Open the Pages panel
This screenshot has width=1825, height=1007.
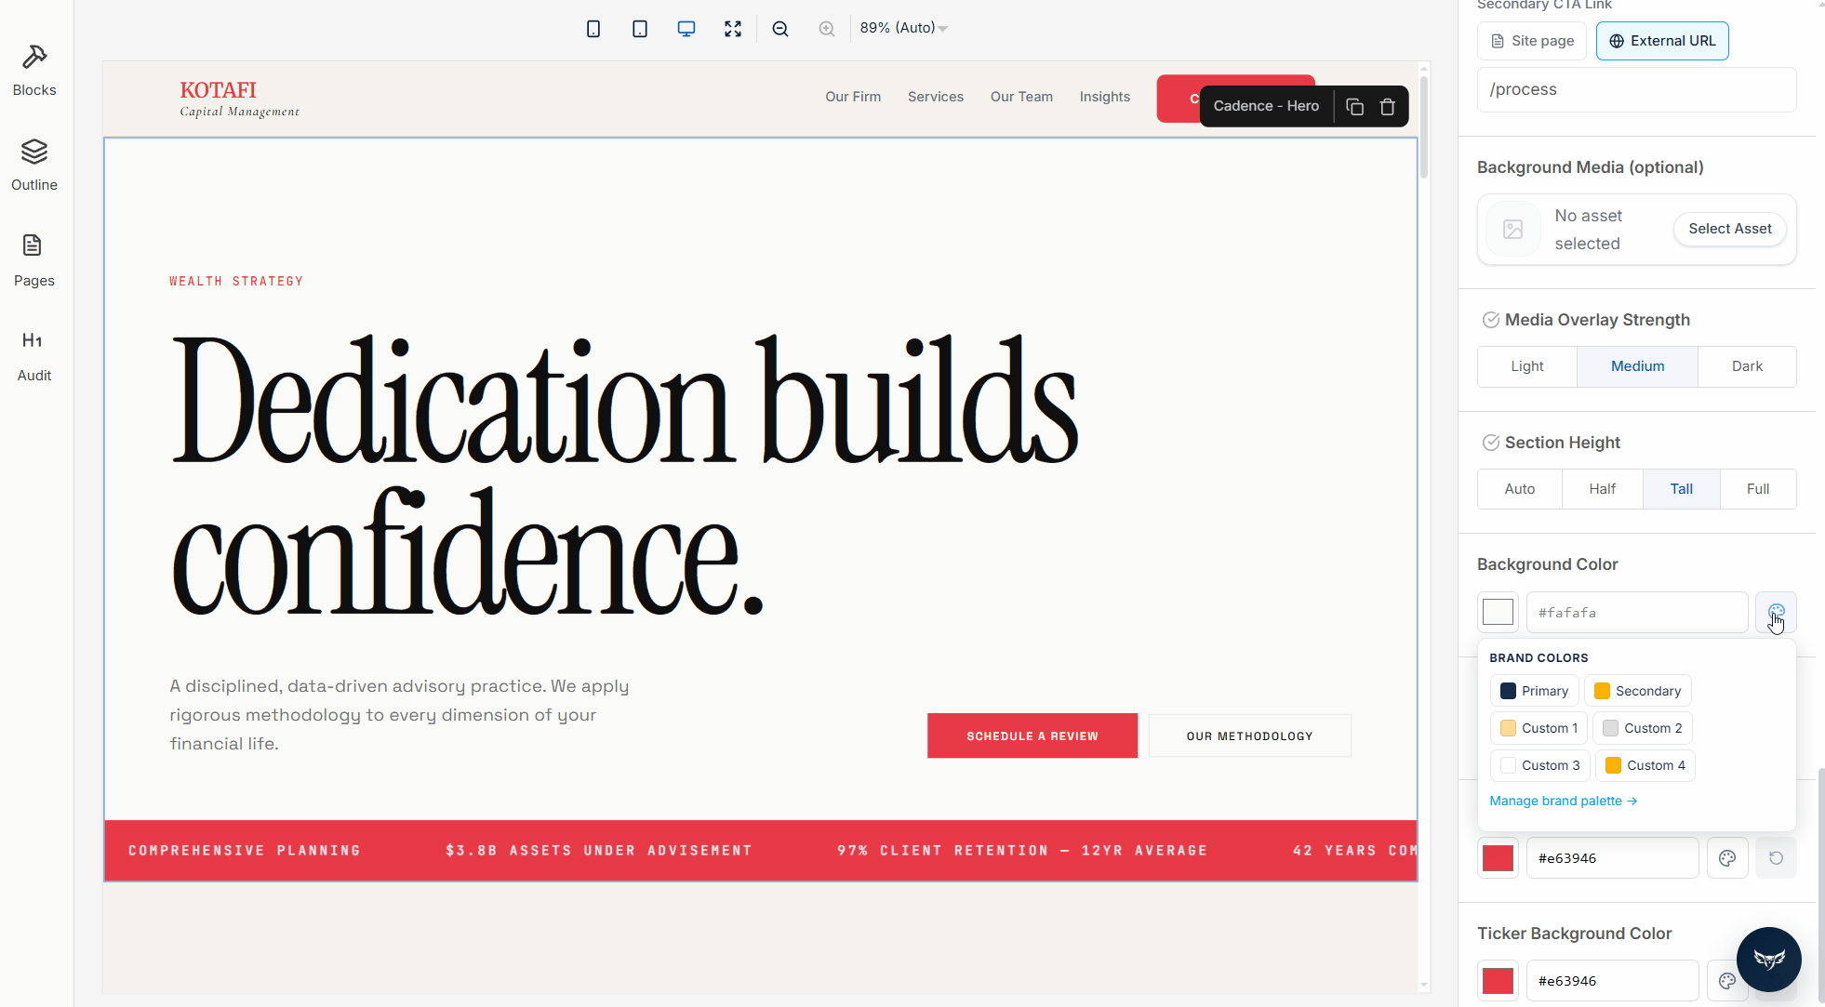pos(34,261)
